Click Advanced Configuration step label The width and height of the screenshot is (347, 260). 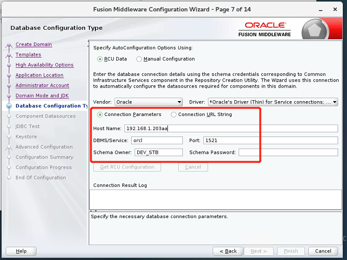(44, 147)
